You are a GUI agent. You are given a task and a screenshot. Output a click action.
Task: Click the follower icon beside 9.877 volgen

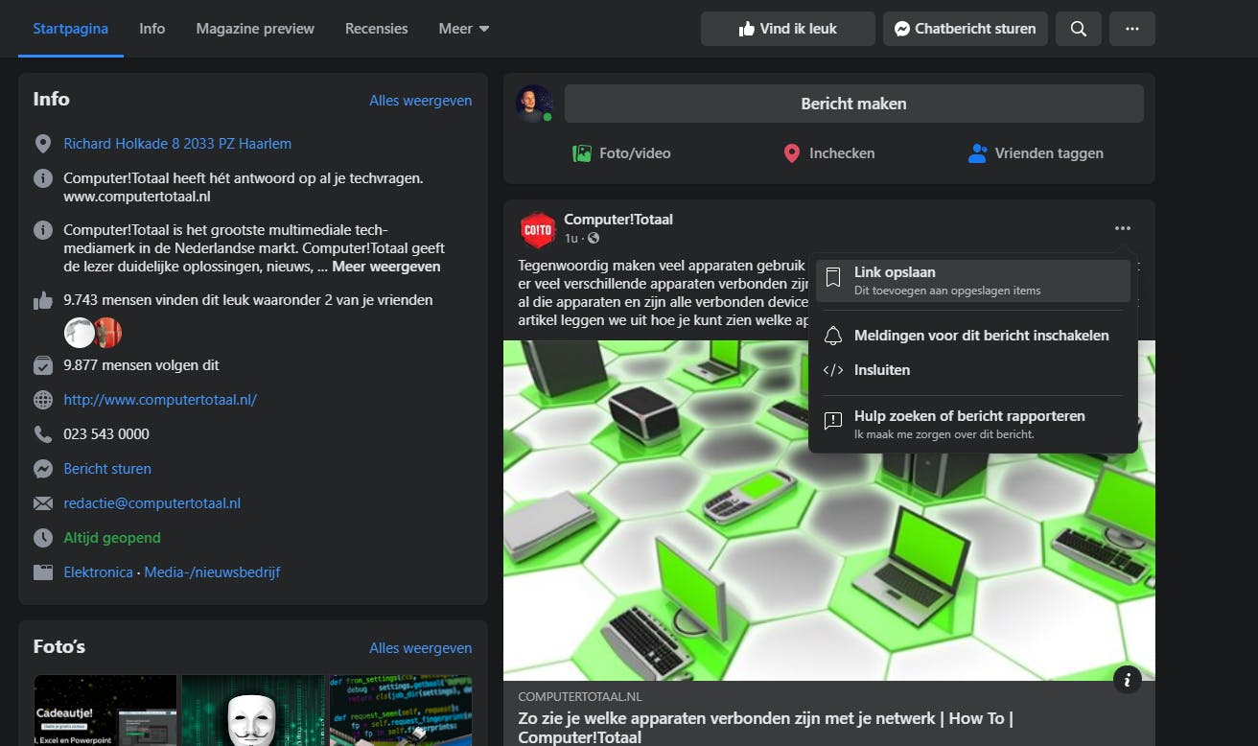coord(42,365)
